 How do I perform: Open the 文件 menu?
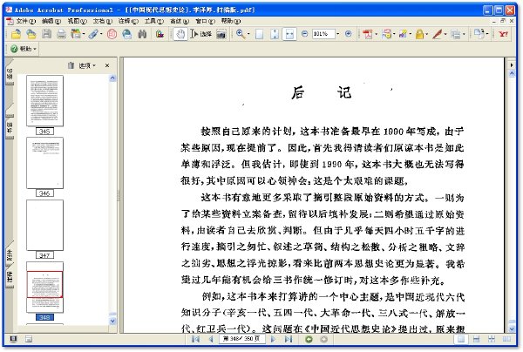(25, 21)
